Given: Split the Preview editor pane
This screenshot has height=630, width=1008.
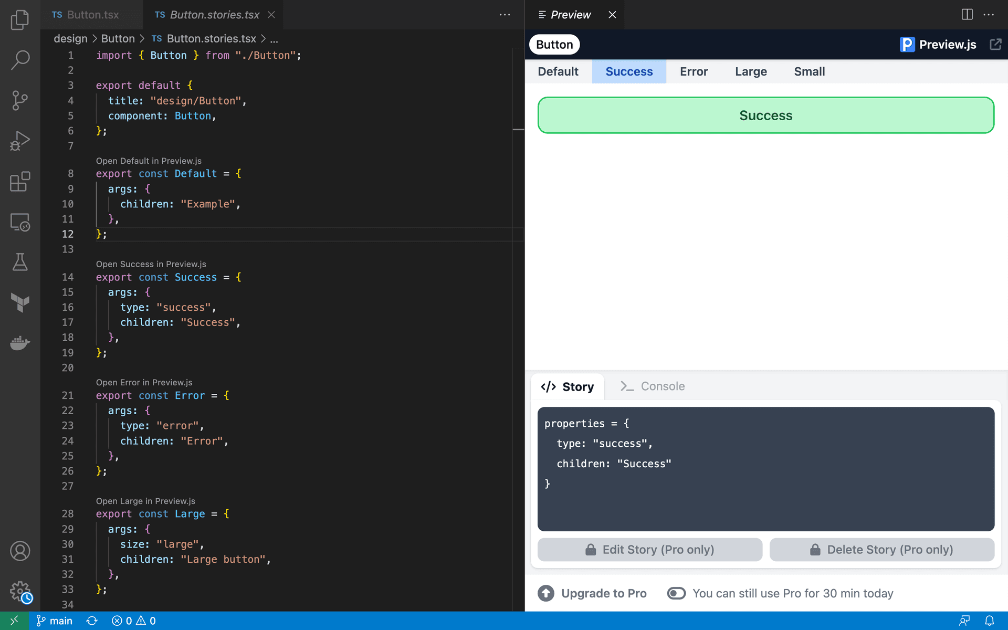Looking at the screenshot, I should coord(967,14).
